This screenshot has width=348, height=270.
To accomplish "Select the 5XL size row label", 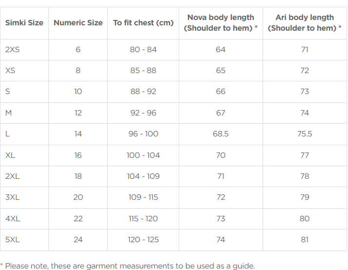I will (x=13, y=240).
